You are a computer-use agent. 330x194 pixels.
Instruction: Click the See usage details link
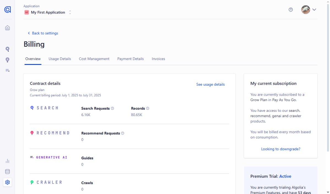210,85
